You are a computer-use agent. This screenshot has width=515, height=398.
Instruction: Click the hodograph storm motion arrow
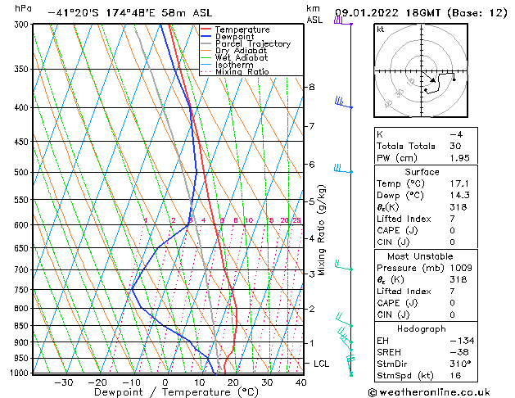(x=429, y=77)
